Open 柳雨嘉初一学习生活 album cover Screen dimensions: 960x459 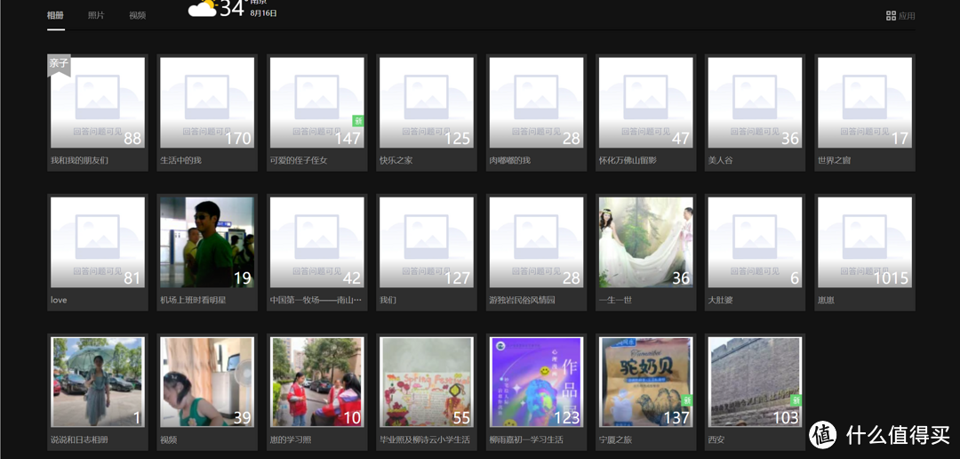click(536, 382)
